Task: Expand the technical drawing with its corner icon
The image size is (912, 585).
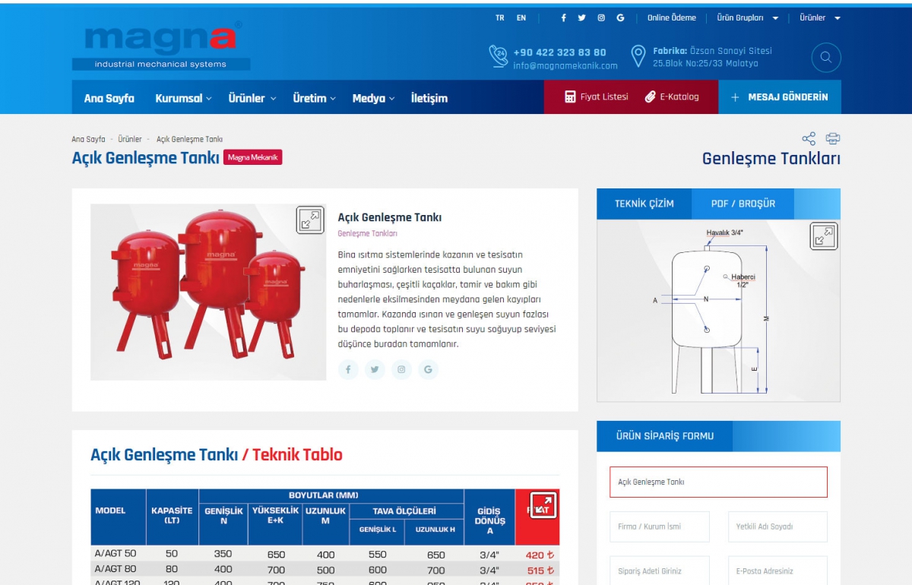Action: point(823,236)
